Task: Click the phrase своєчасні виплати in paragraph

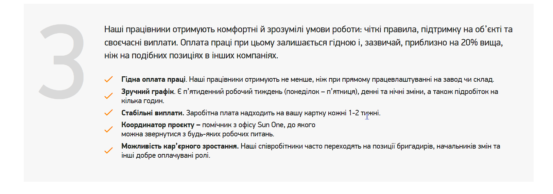Action: click(141, 43)
